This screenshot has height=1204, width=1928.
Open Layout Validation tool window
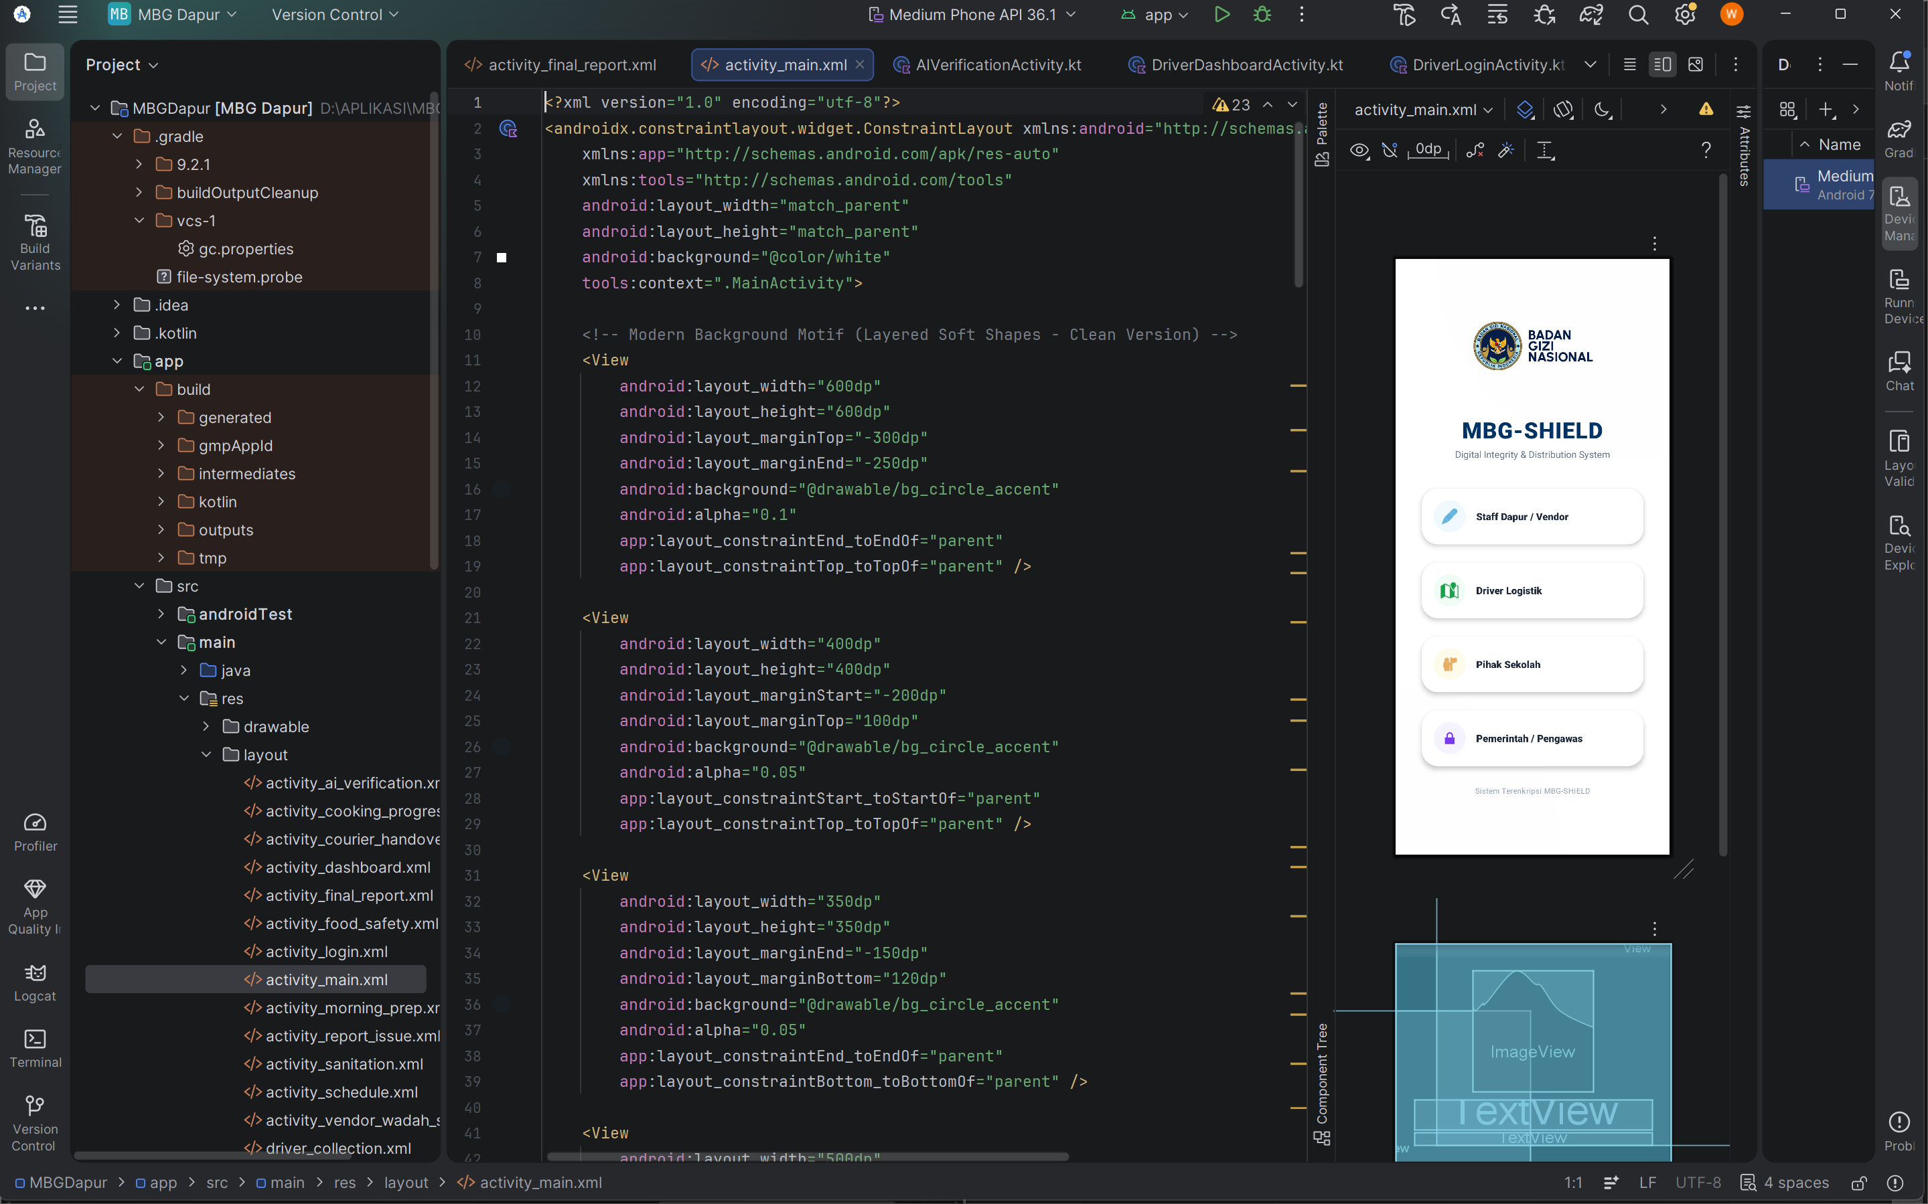click(x=1899, y=458)
